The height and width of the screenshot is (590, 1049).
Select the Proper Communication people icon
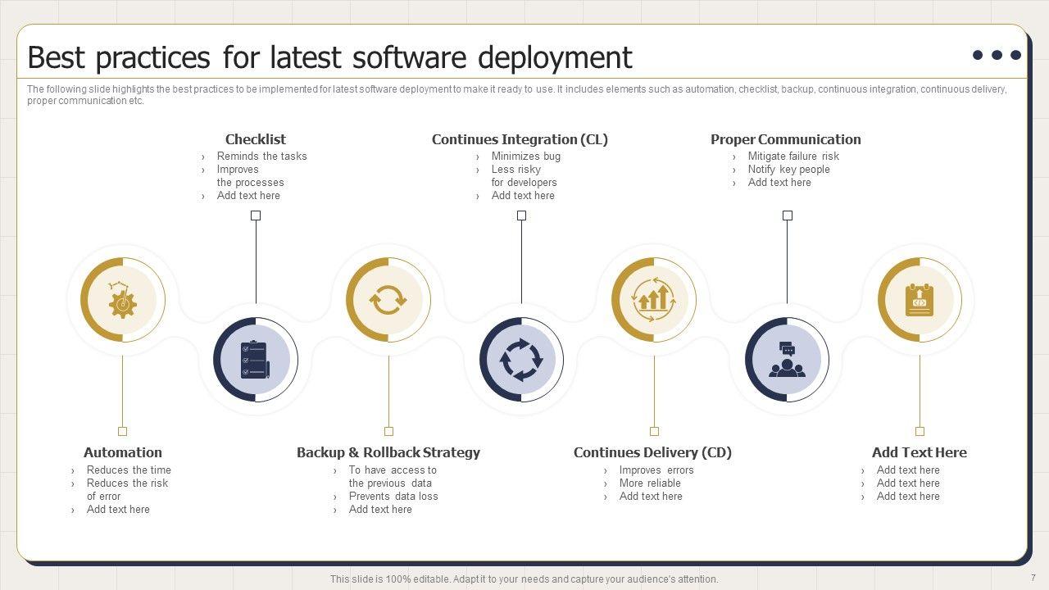pos(787,360)
